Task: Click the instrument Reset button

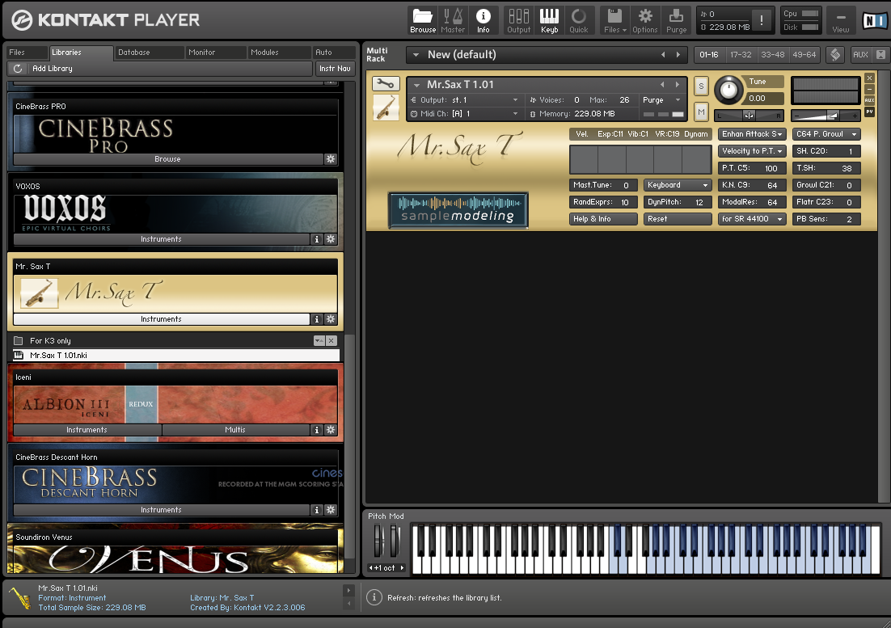Action: point(678,218)
